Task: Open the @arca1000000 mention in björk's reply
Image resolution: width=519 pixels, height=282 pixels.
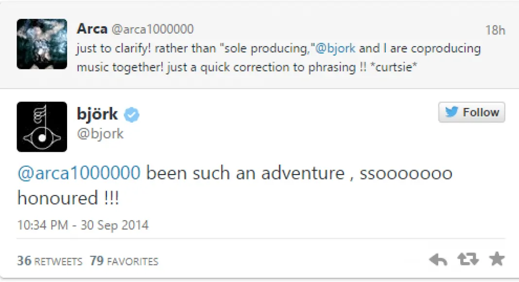Action: 79,173
